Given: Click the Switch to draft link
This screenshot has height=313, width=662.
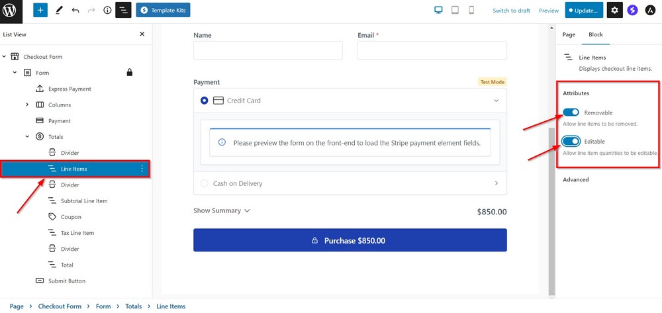Looking at the screenshot, I should click(x=511, y=11).
